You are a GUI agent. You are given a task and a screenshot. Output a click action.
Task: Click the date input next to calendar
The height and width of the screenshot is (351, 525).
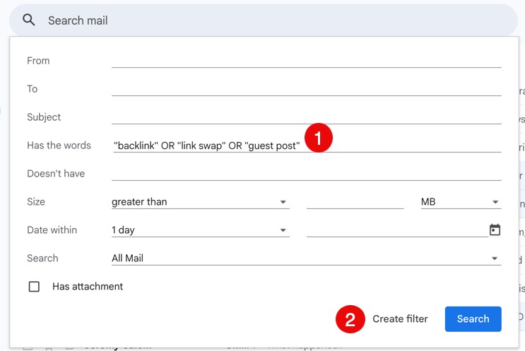pyautogui.click(x=396, y=230)
